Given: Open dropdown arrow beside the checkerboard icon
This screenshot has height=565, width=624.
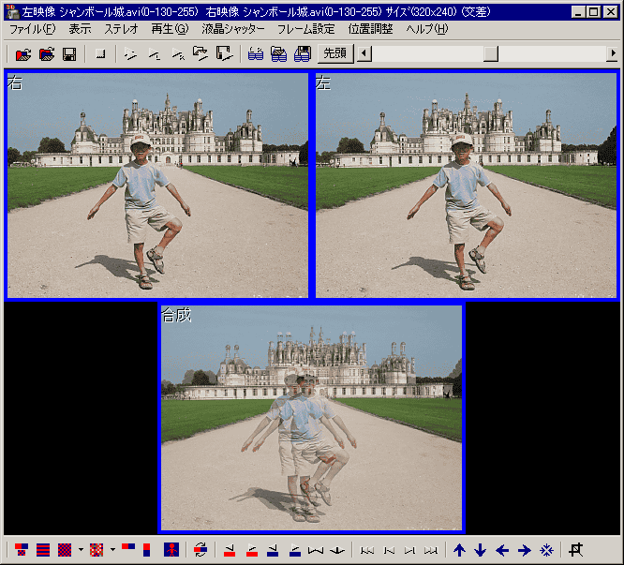Looking at the screenshot, I should (x=81, y=550).
